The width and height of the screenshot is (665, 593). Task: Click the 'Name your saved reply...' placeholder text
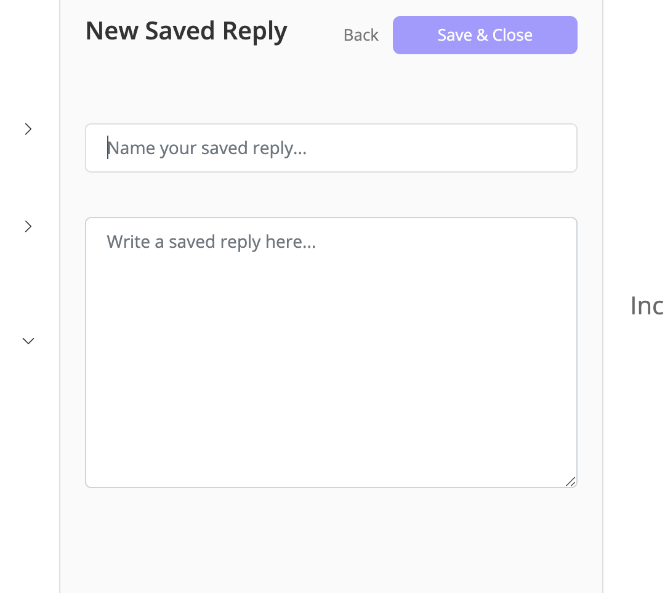pos(207,148)
